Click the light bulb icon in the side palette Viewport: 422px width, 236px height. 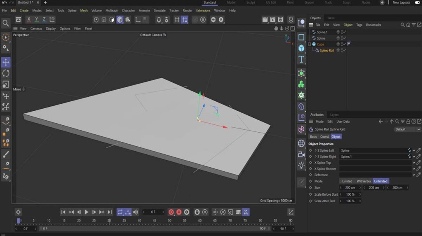point(301,166)
